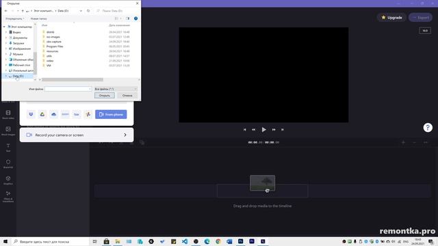Import media from OneDrive
The height and width of the screenshot is (246, 438).
point(53,114)
